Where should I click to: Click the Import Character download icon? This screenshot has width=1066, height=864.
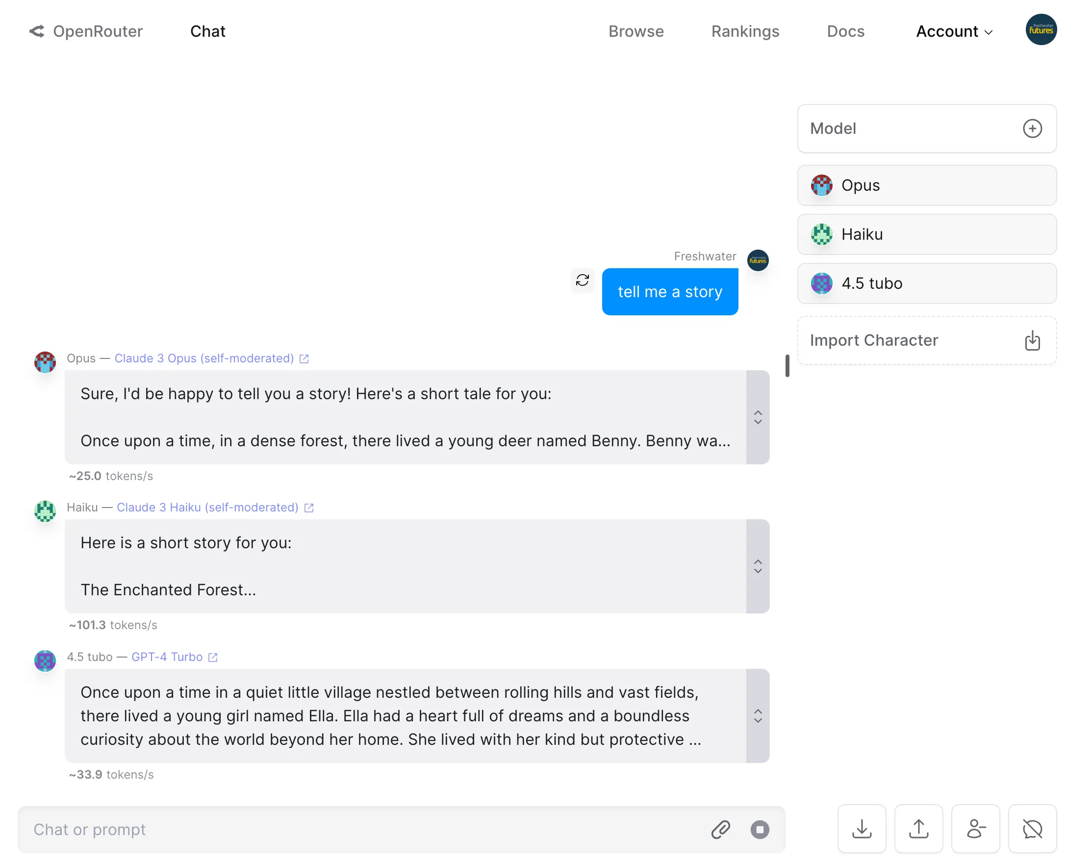1032,340
